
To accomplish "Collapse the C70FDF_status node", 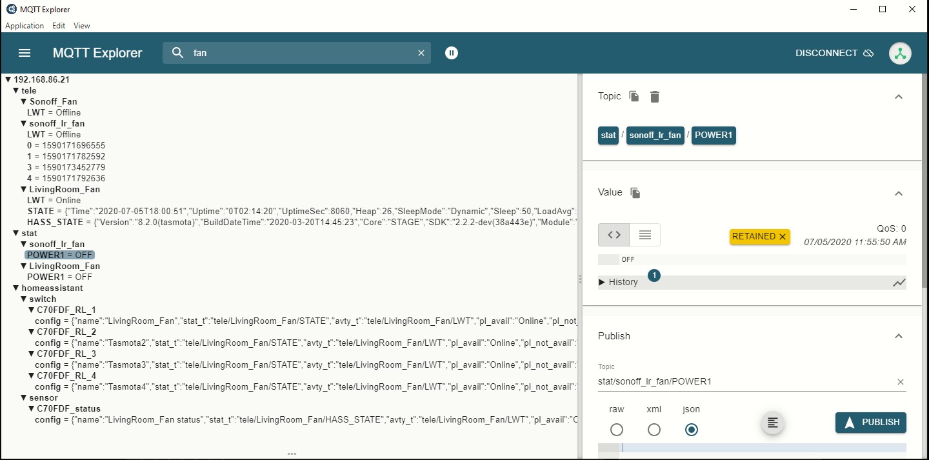I will pos(32,408).
